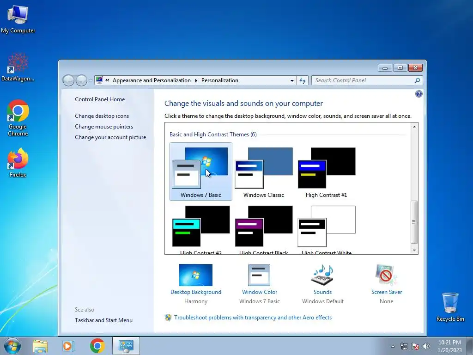Click the Personalization breadcrumb
This screenshot has height=355, width=473.
[219, 80]
